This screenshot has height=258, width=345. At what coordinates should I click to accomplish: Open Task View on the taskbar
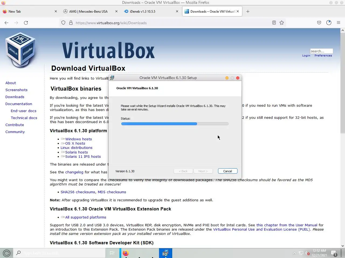(112, 253)
